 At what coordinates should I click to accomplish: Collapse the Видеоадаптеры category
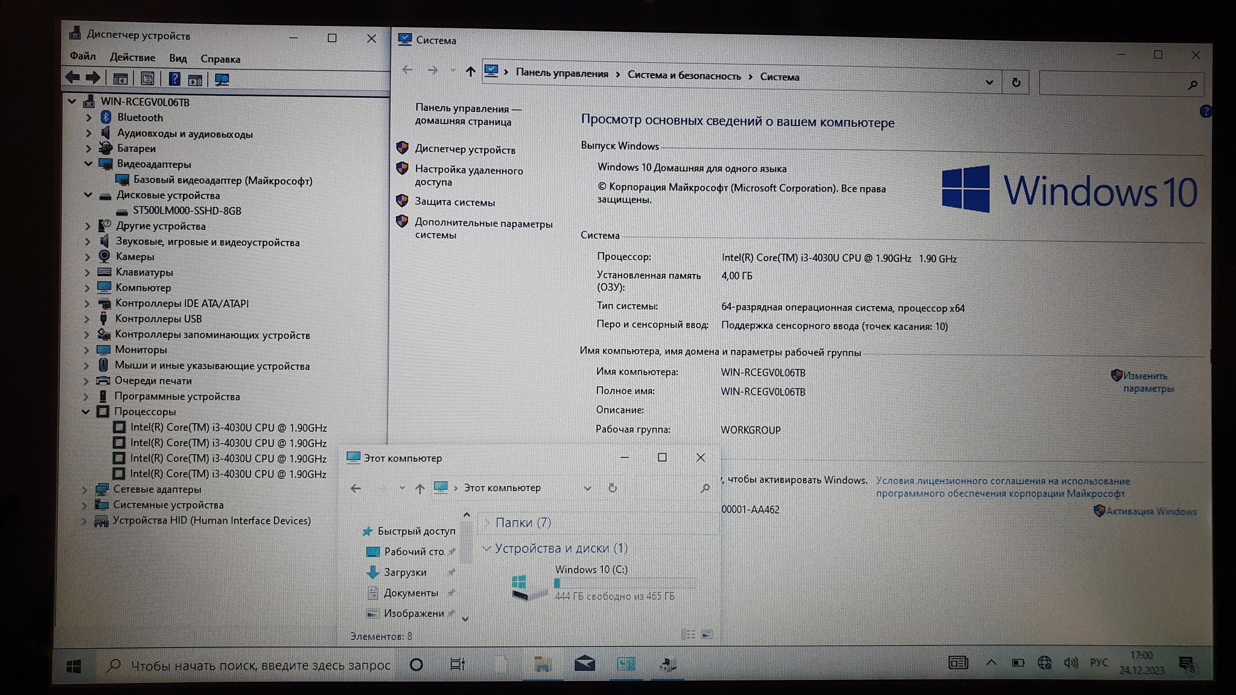coord(88,163)
